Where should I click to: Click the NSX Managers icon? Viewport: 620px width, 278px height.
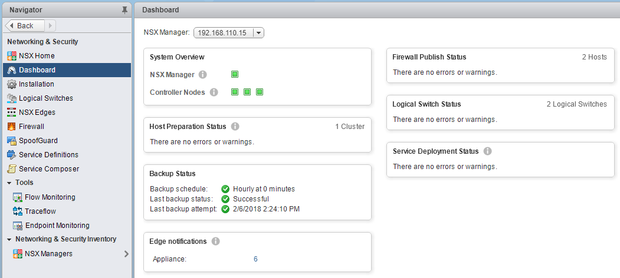17,254
